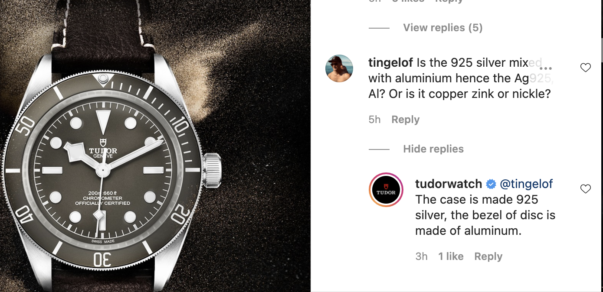Open the 3h timestamp on tudorwatch's reply
Image resolution: width=603 pixels, height=292 pixels.
pyautogui.click(x=421, y=256)
